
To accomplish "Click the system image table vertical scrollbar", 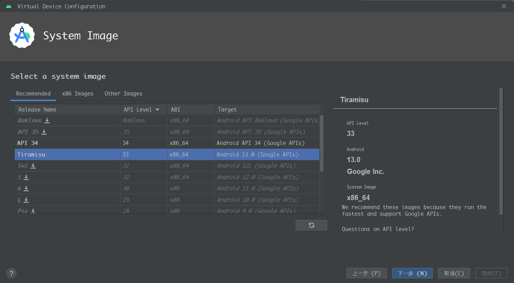I will 322,143.
